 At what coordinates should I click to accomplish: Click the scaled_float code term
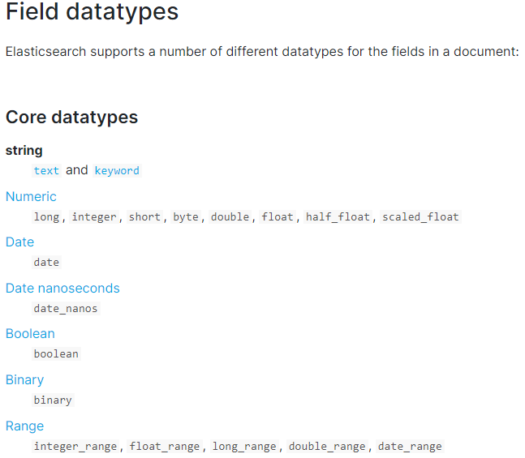point(420,216)
